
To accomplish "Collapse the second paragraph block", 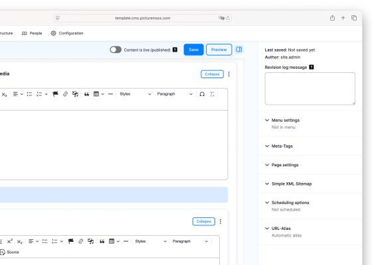I will 204,221.
